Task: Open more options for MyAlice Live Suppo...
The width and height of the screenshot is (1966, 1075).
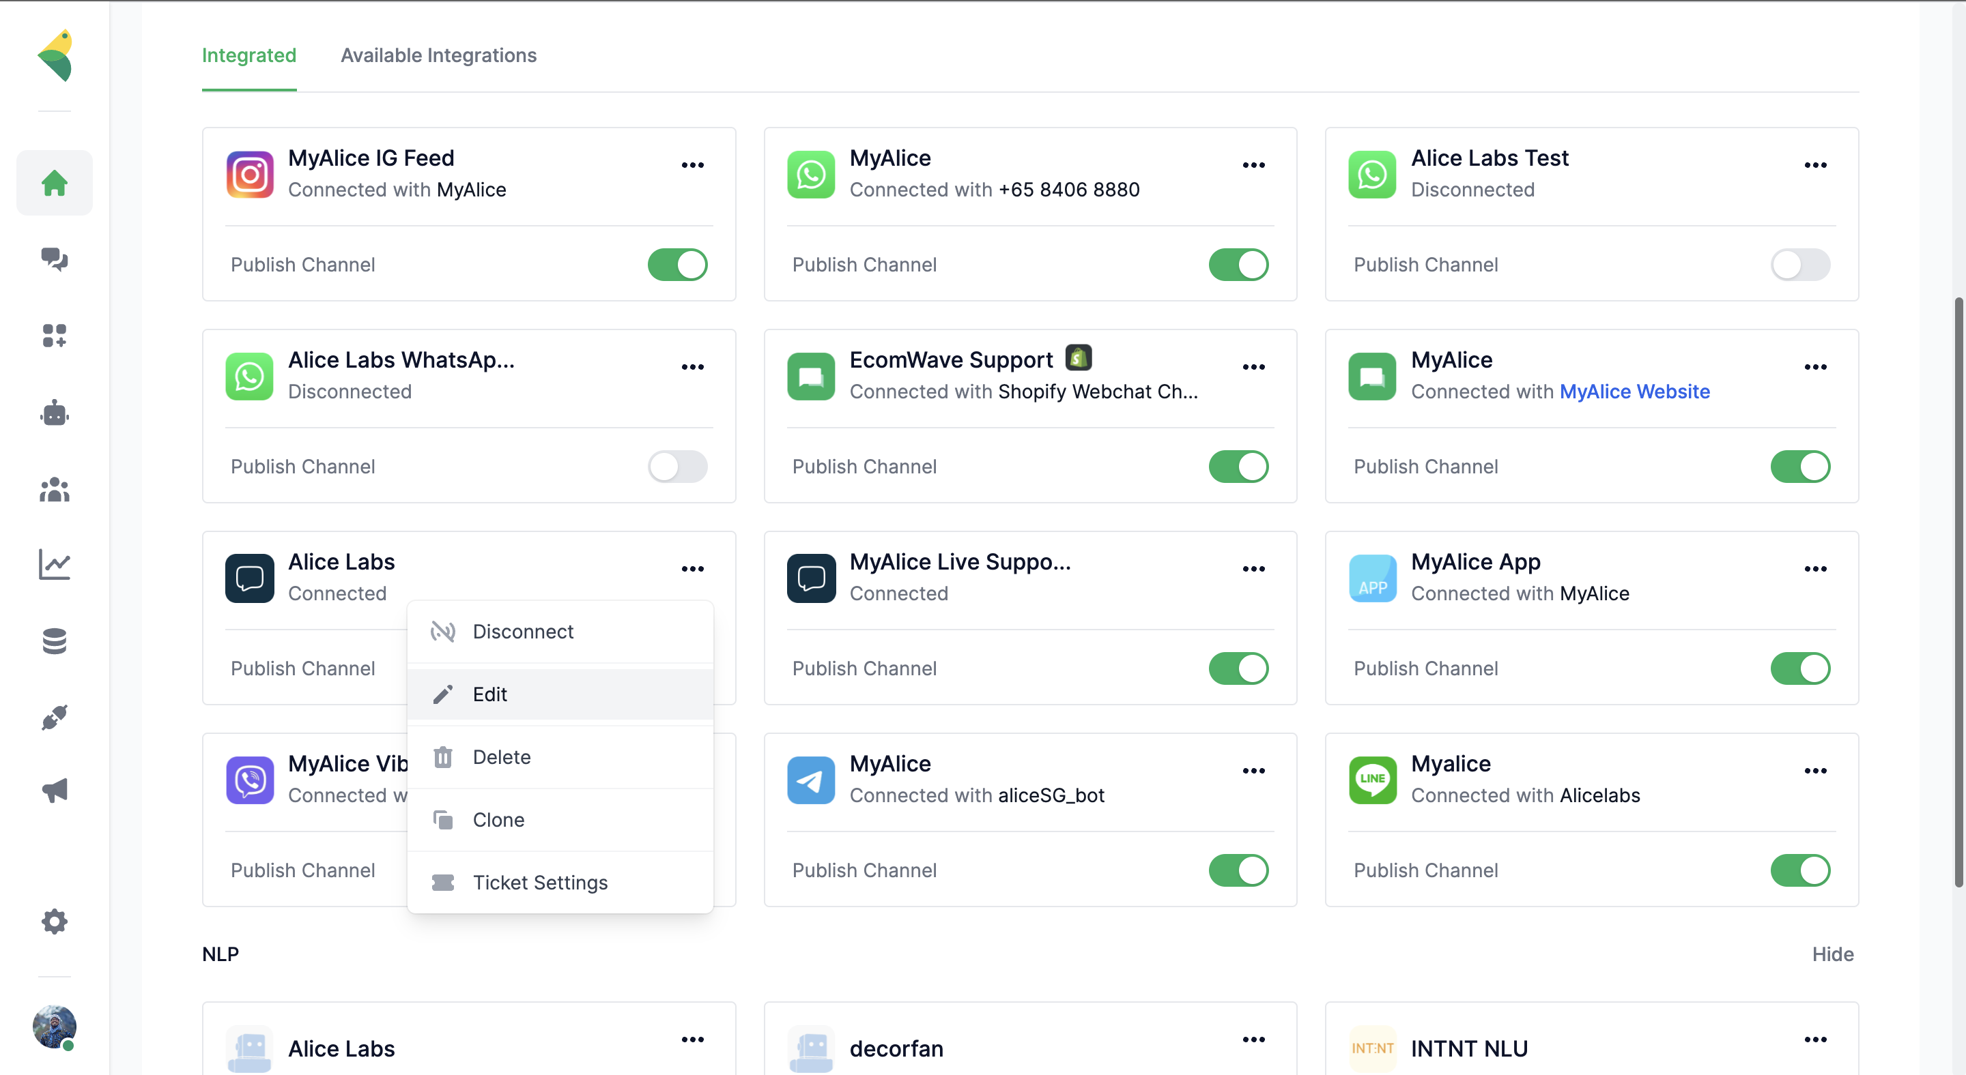Action: [x=1253, y=569]
